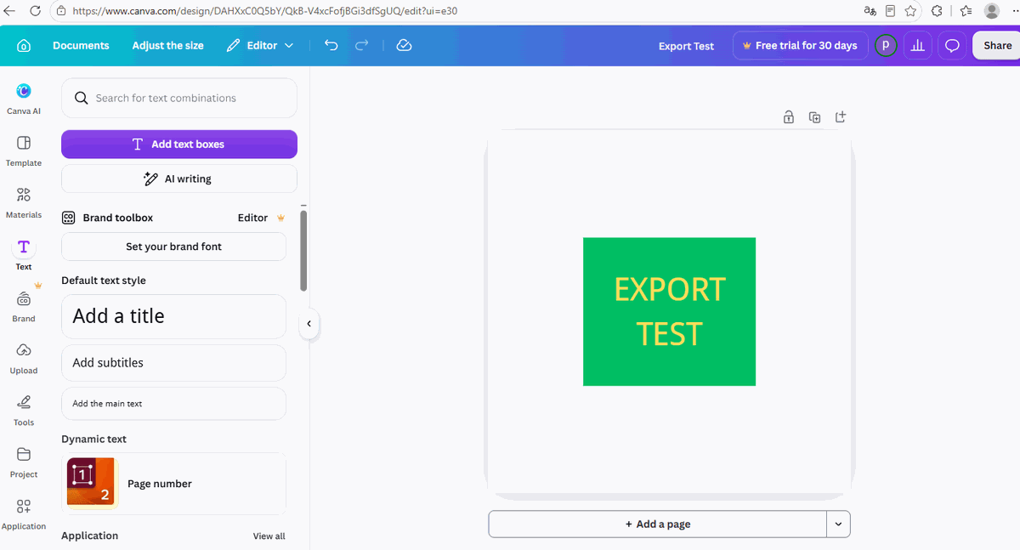Click Export Test design title
This screenshot has height=550, width=1020.
click(686, 46)
